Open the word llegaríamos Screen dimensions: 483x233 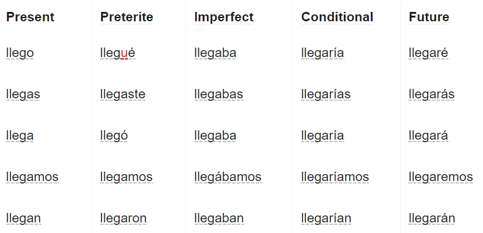point(335,177)
